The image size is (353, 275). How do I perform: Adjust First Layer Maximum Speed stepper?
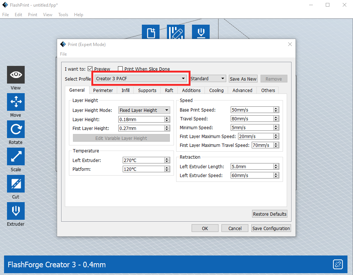click(276, 136)
